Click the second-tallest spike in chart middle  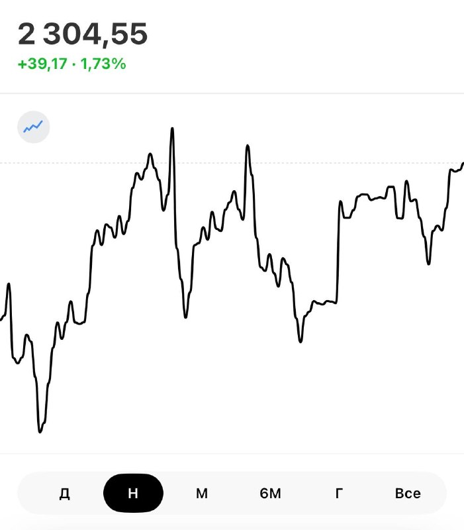click(248, 146)
